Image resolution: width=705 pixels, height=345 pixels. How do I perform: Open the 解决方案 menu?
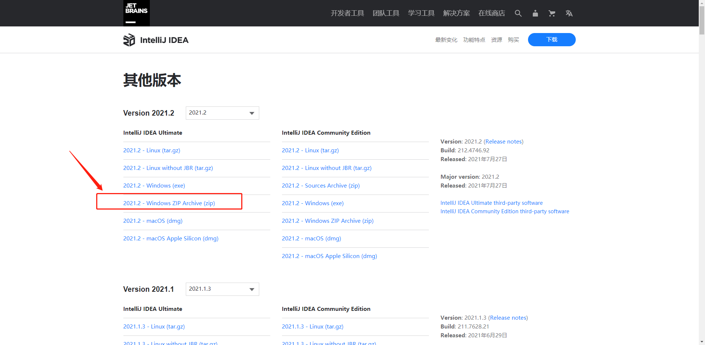tap(456, 13)
